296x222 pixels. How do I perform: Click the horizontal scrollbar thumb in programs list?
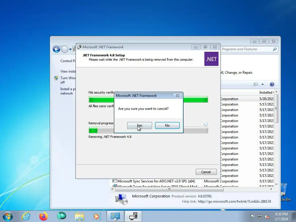pos(169,189)
